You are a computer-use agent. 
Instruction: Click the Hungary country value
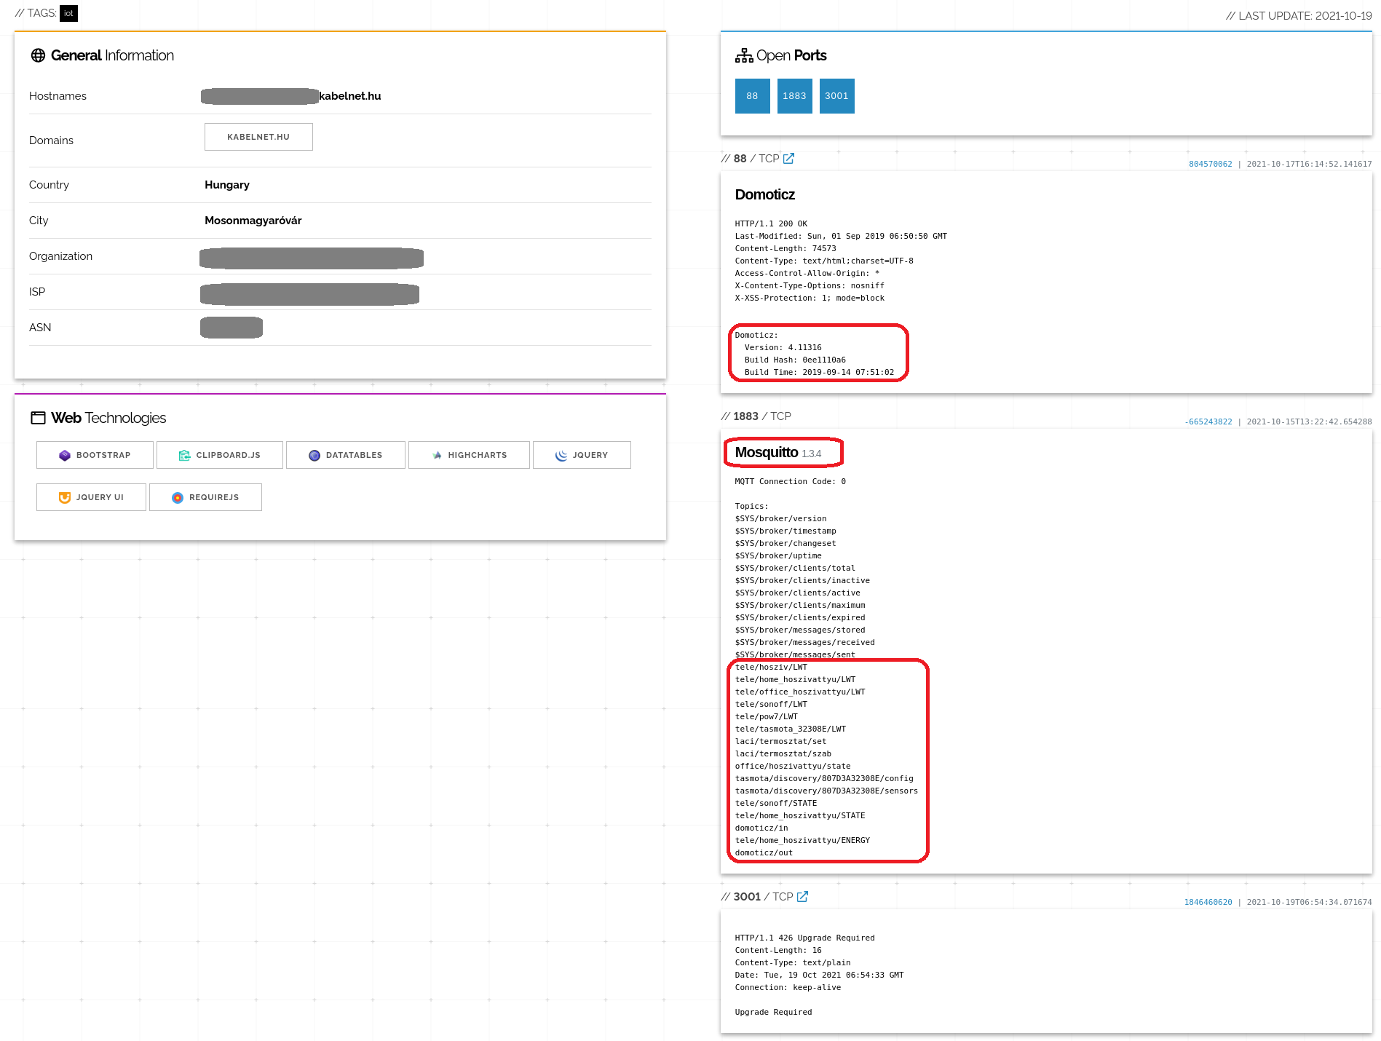coord(227,185)
